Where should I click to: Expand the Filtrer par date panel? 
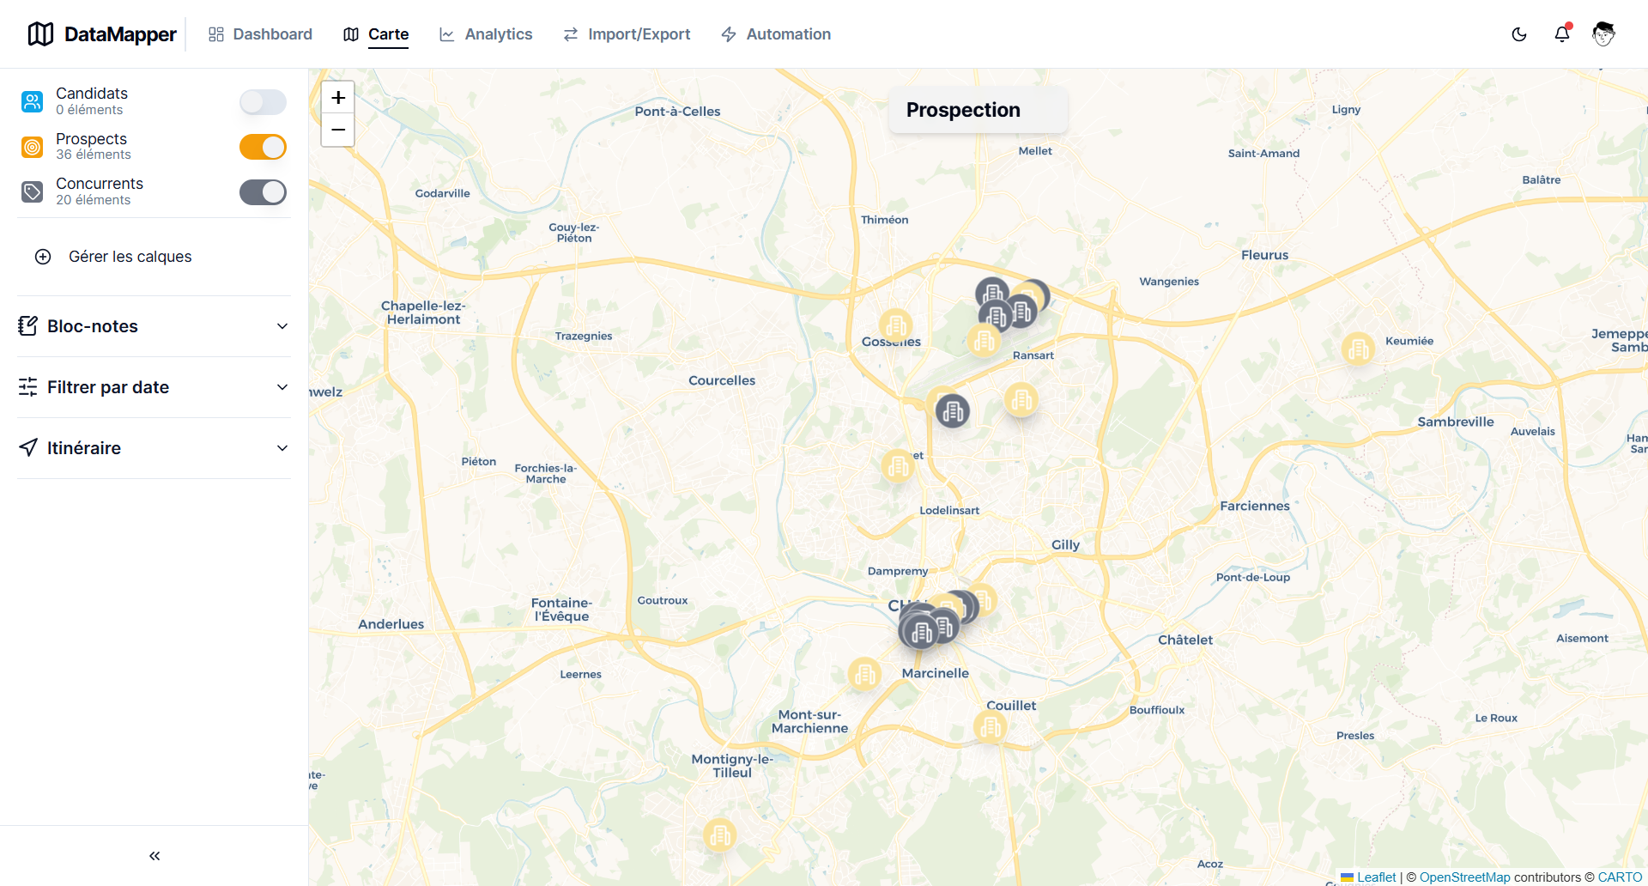click(282, 387)
